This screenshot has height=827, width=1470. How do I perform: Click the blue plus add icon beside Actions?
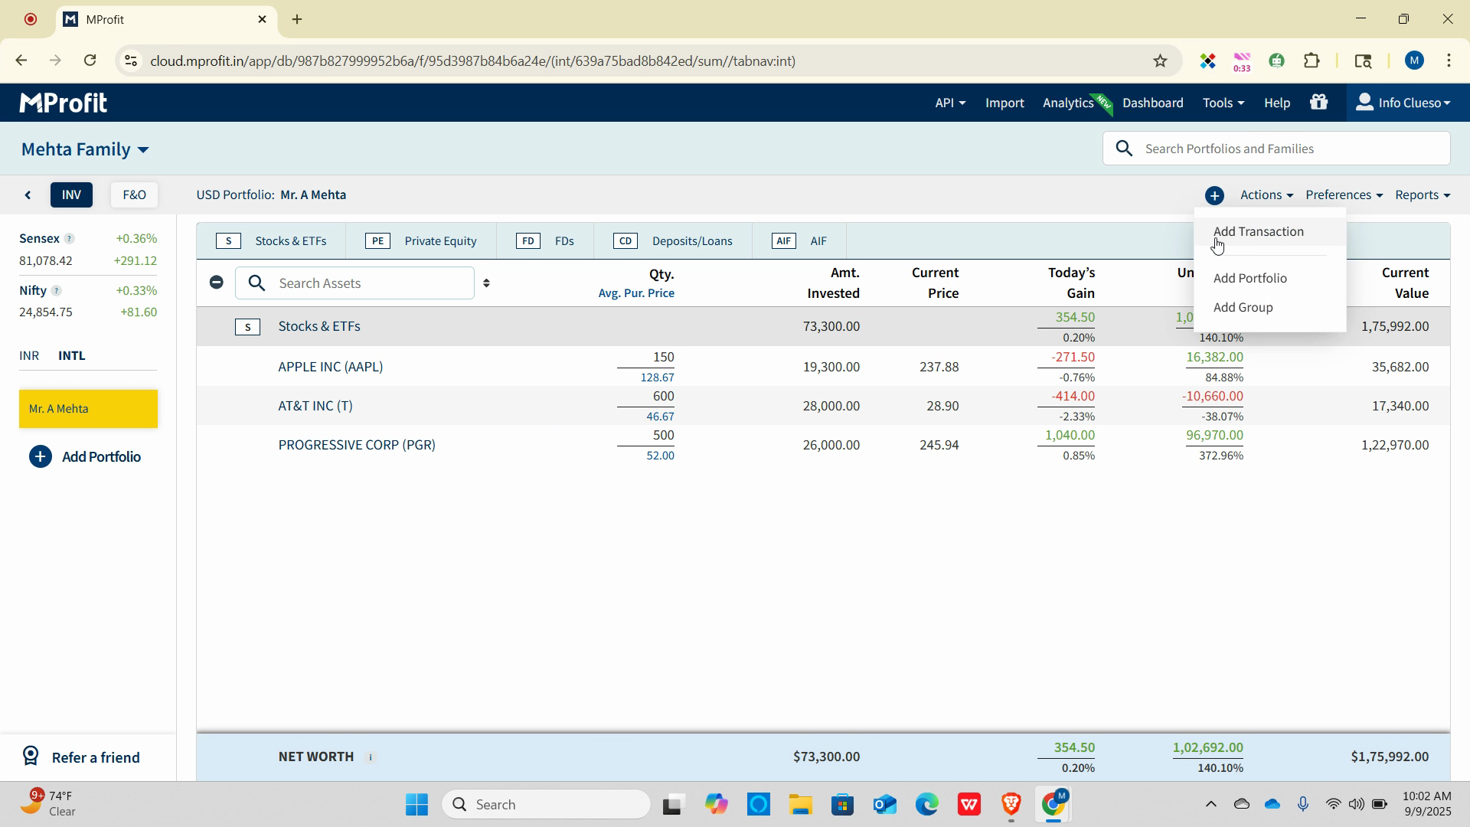coord(1214,195)
